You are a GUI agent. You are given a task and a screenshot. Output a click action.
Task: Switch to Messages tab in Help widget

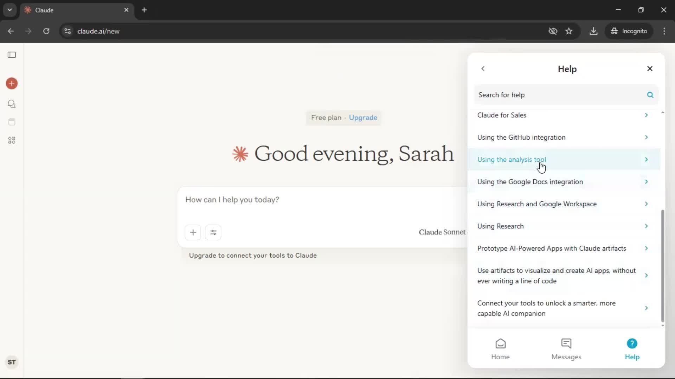pyautogui.click(x=566, y=350)
